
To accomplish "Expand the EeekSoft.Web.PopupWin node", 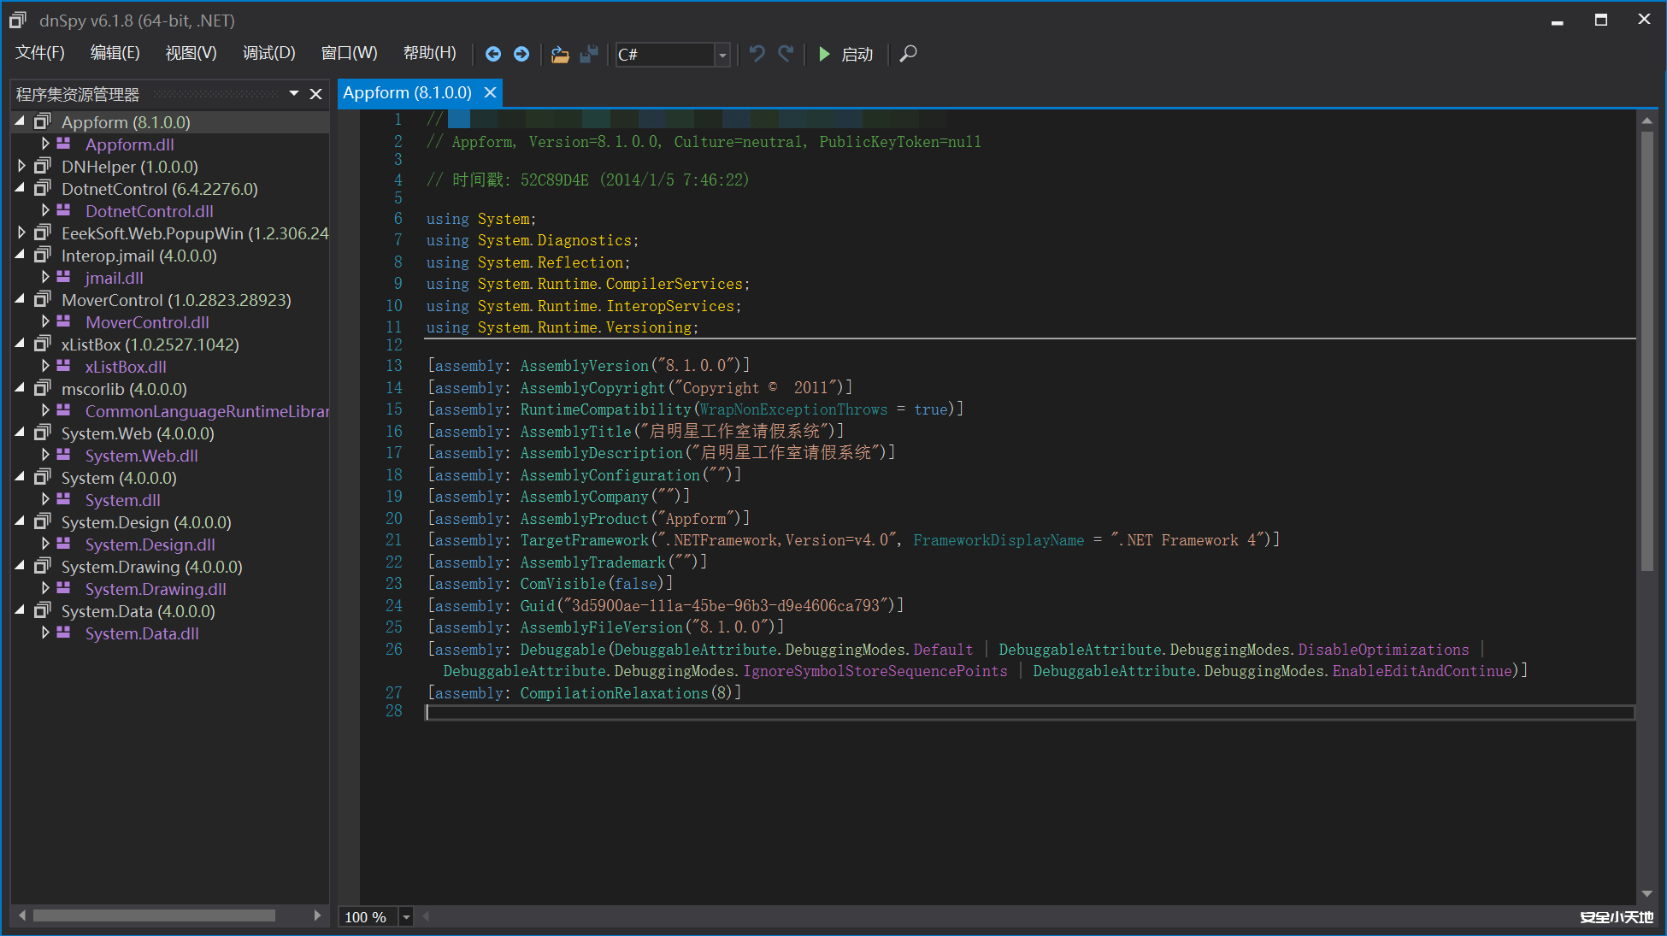I will pos(21,233).
